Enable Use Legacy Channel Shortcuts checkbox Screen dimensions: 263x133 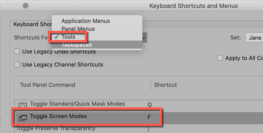point(17,64)
